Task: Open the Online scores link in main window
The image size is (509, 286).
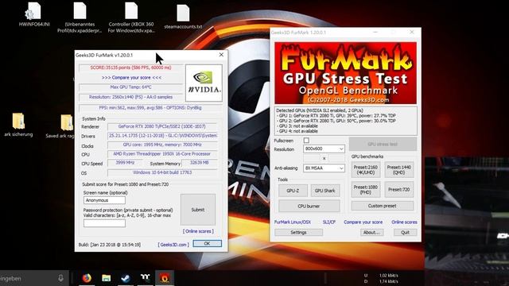Action: click(x=404, y=222)
